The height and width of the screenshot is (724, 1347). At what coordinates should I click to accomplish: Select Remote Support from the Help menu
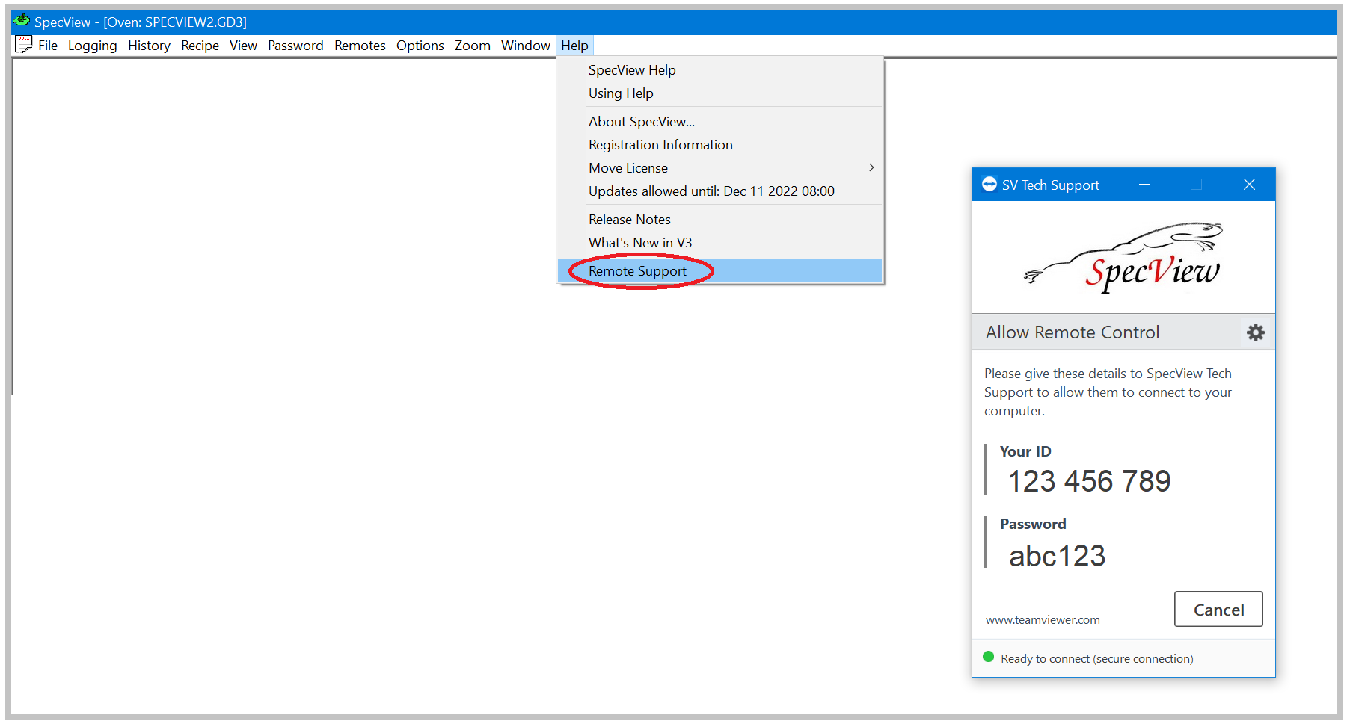click(636, 270)
